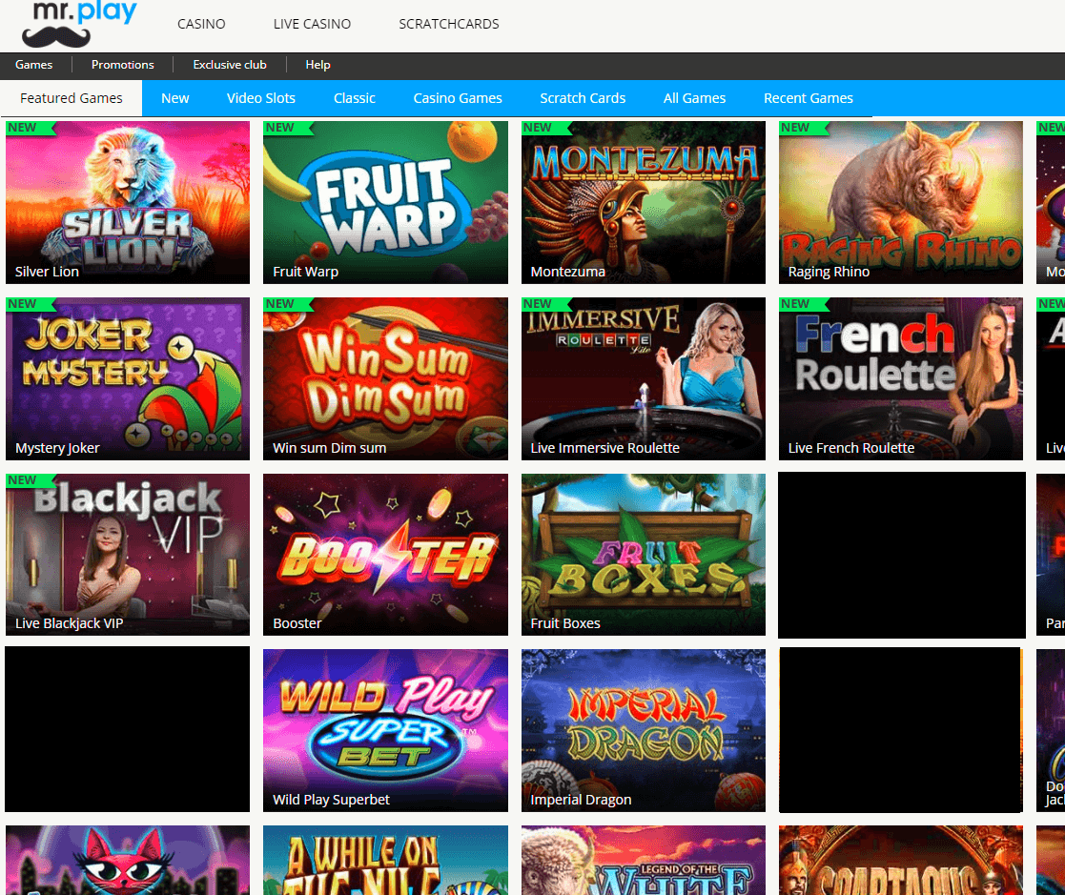Launch the Imperial Dragon game
The width and height of the screenshot is (1065, 895).
[644, 730]
